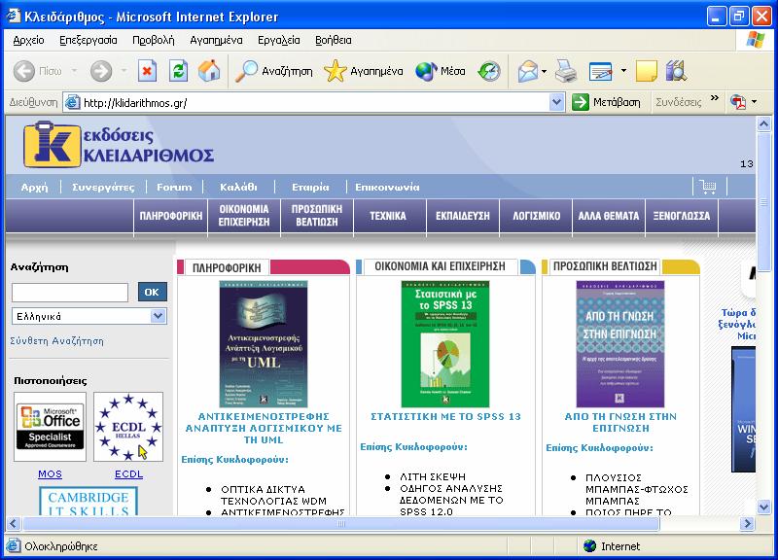Expand the address bar URL dropdown
Screen dimensions: 778x560
[556, 102]
